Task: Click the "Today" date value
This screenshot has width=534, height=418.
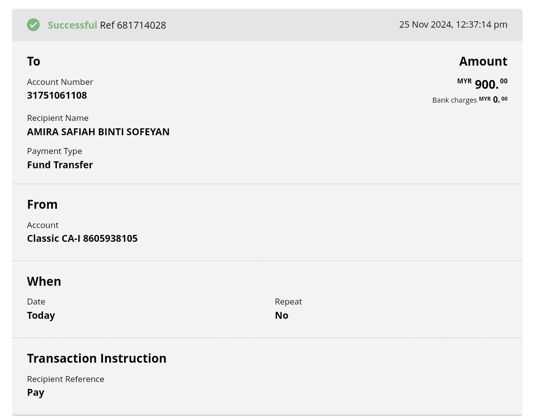Action: [41, 315]
